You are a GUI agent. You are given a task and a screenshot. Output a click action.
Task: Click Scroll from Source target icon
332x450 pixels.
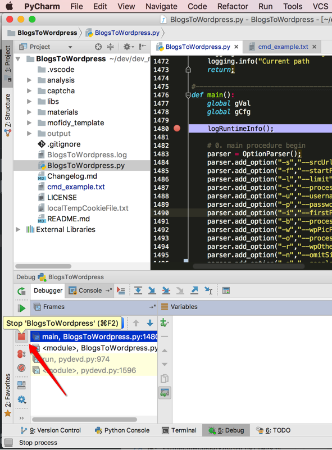point(98,47)
